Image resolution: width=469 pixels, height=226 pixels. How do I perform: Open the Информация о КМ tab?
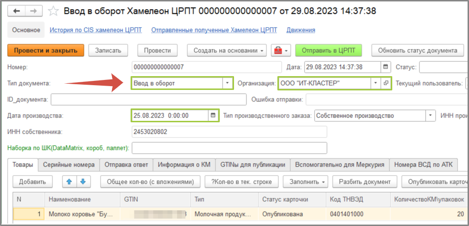coord(184,165)
